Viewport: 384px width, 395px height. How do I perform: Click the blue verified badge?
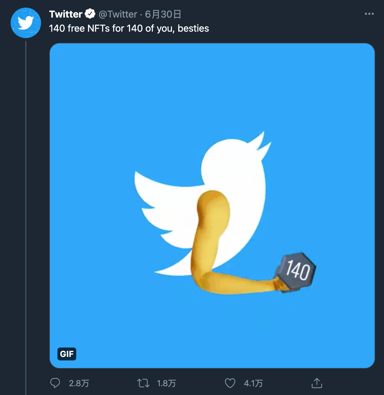pyautogui.click(x=90, y=14)
